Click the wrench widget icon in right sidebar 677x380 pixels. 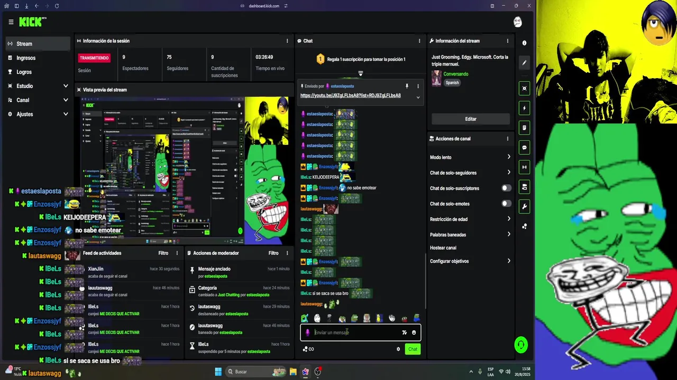pos(524,206)
